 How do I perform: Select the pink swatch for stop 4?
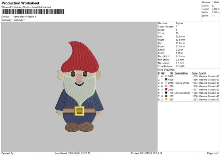coord(166,86)
